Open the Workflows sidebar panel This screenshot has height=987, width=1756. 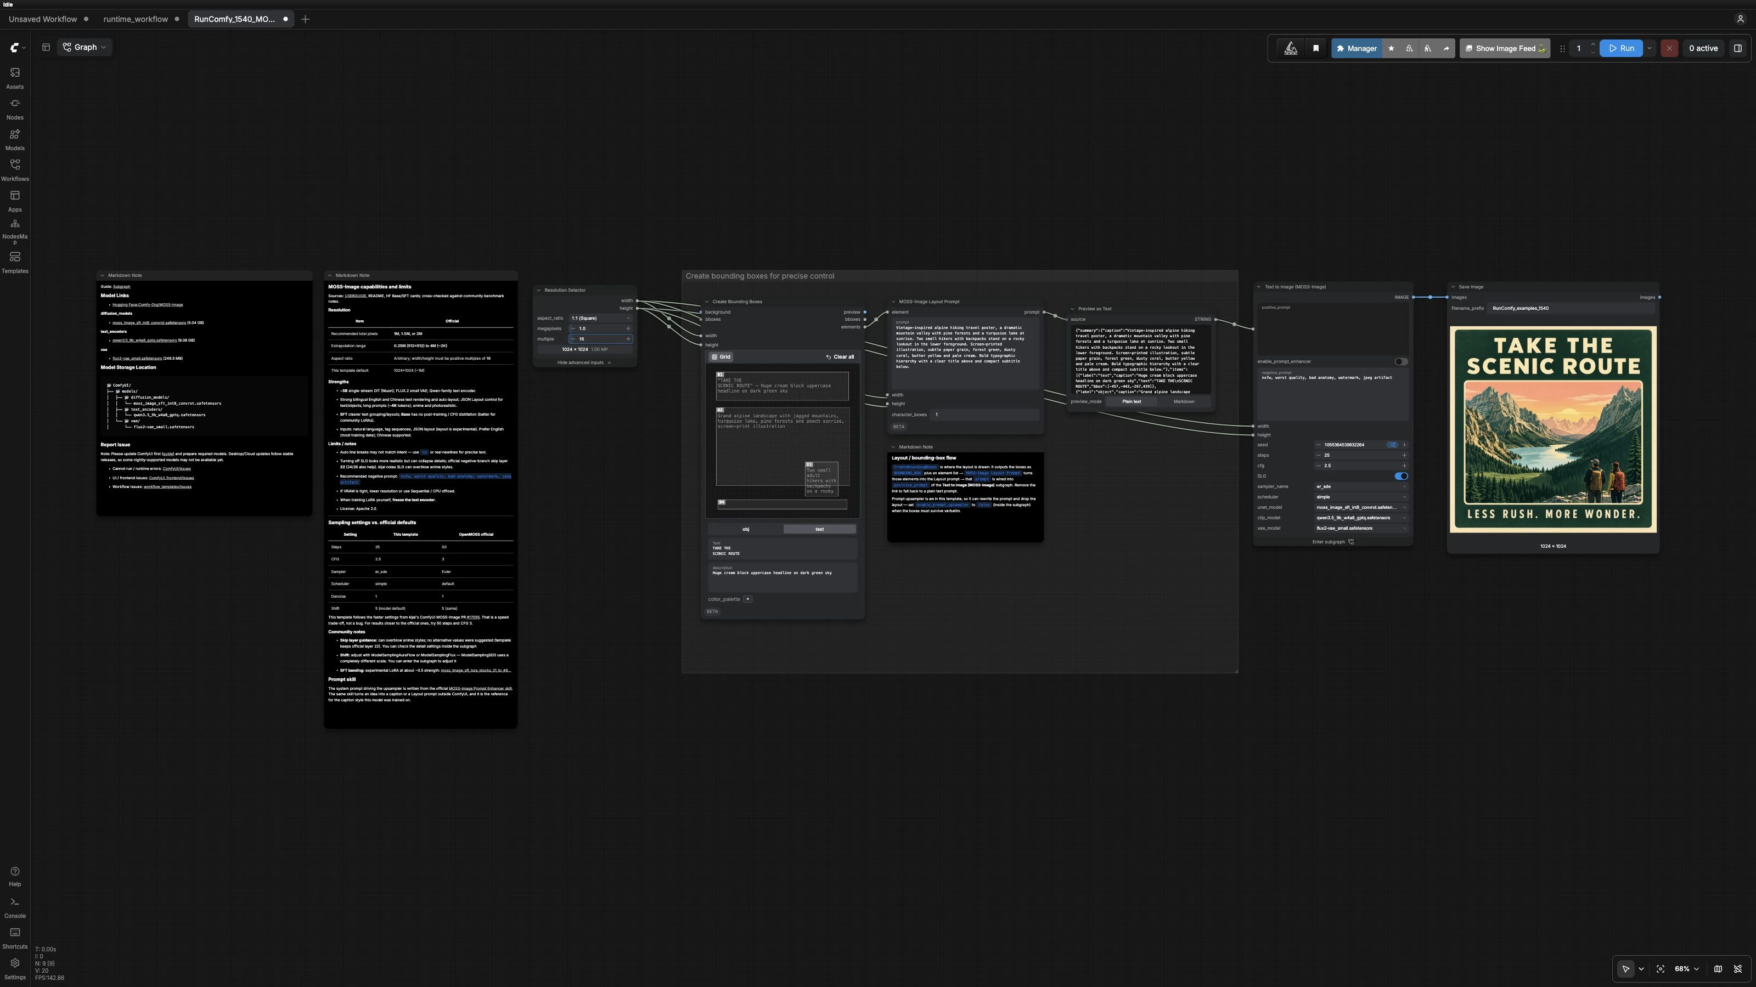(x=14, y=171)
